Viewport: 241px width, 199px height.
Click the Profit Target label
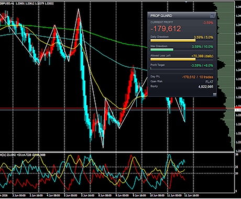pyautogui.click(x=157, y=65)
